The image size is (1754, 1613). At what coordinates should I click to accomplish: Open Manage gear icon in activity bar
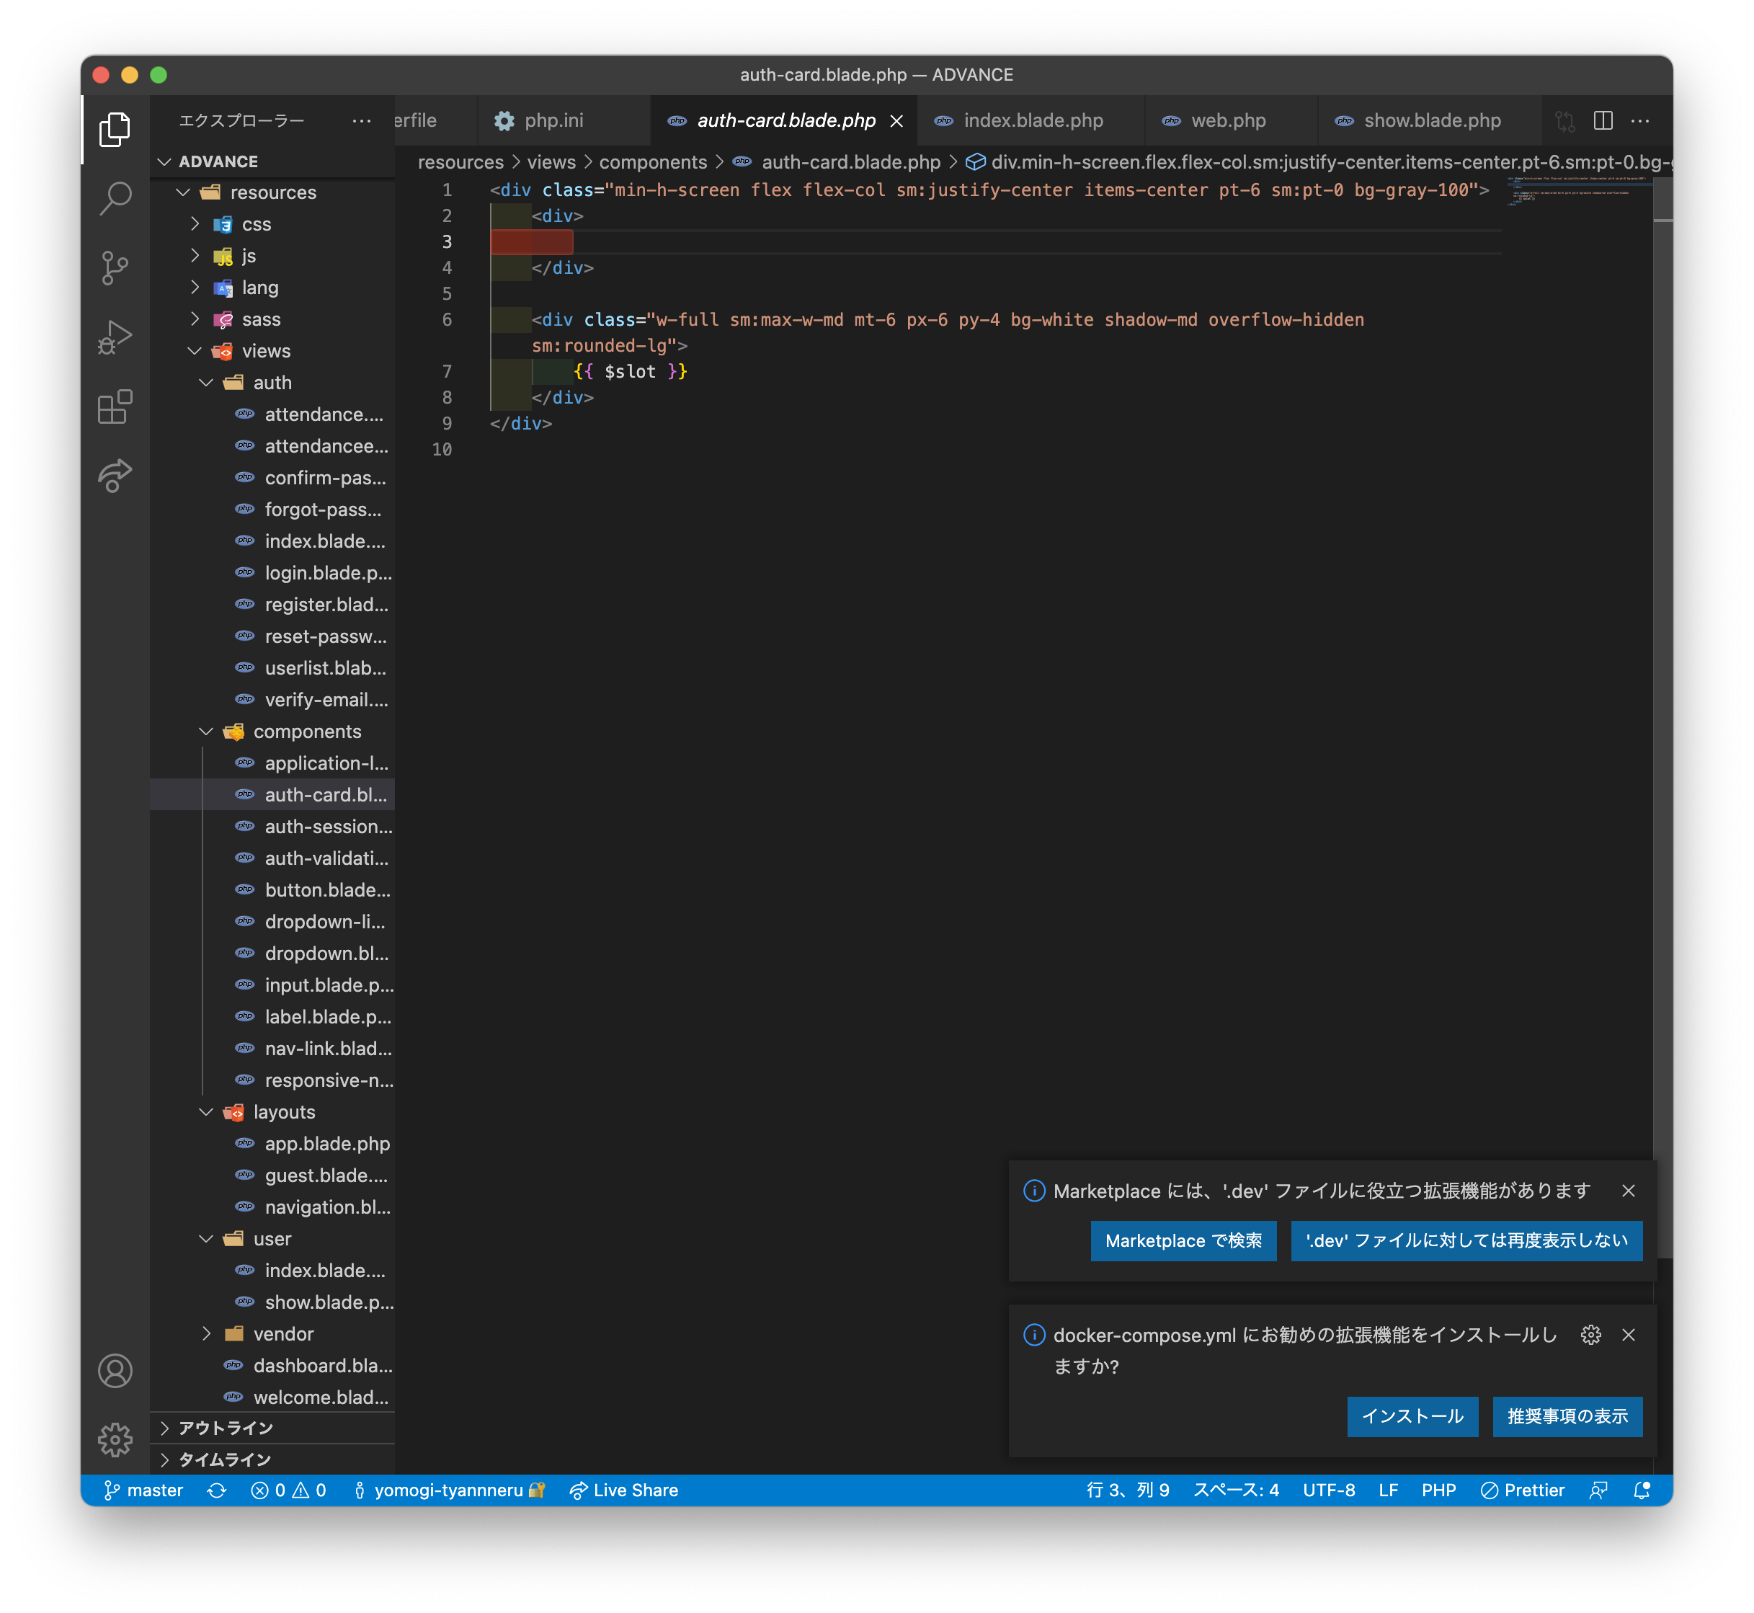tap(115, 1439)
